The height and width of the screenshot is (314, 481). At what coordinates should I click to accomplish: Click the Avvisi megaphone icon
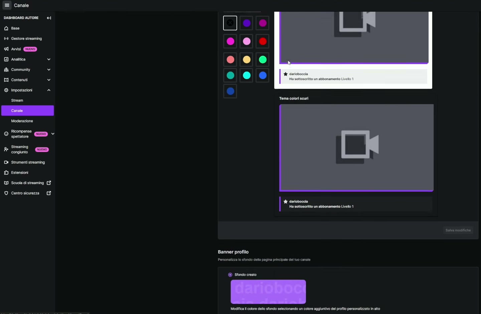coord(6,49)
